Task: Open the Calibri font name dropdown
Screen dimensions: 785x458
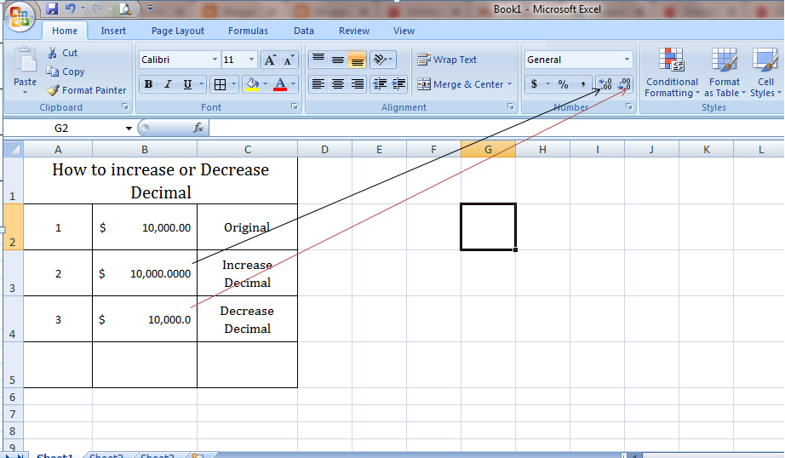Action: click(215, 60)
